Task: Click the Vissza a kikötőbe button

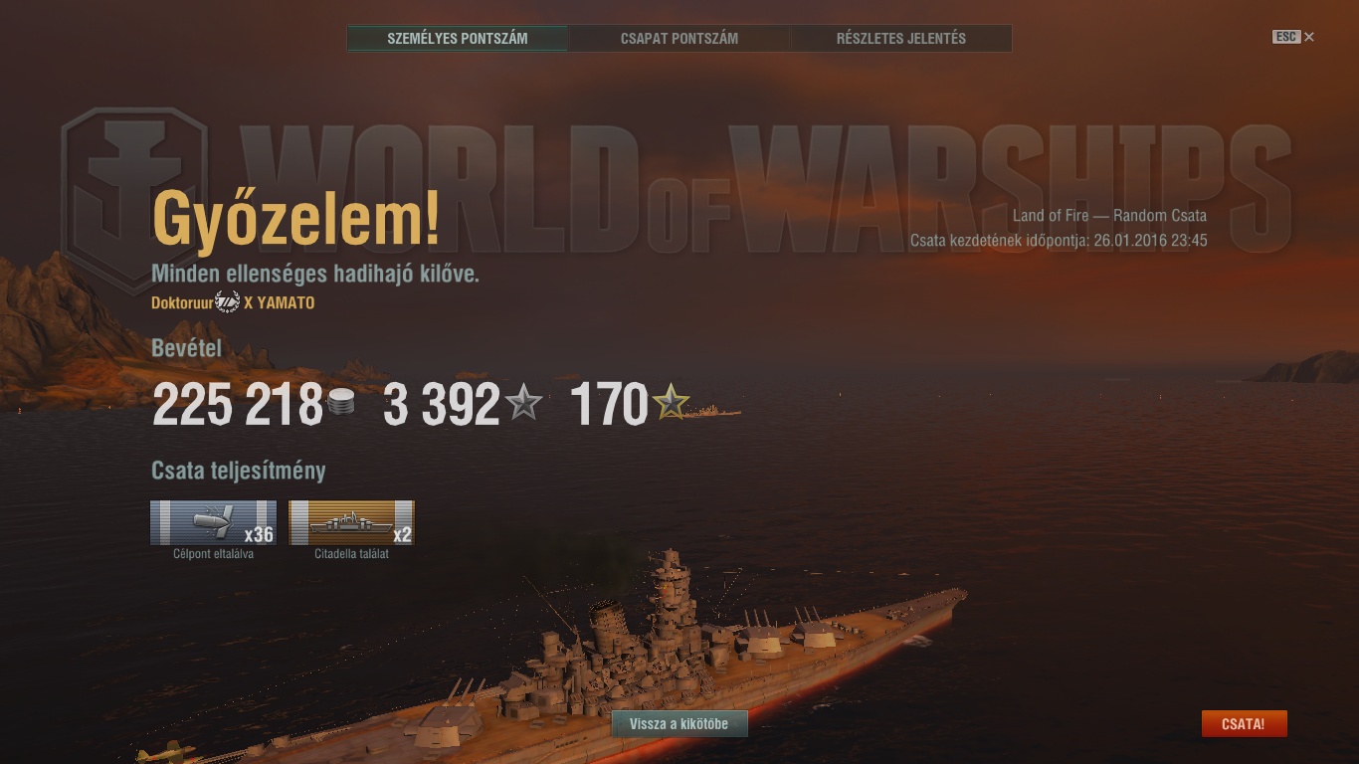Action: pos(679,724)
